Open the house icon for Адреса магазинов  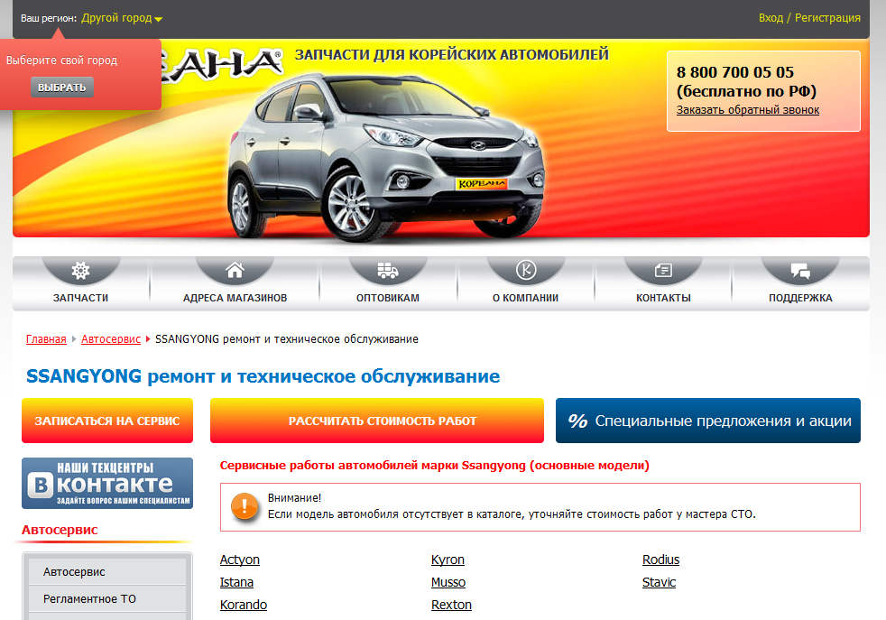pyautogui.click(x=235, y=270)
